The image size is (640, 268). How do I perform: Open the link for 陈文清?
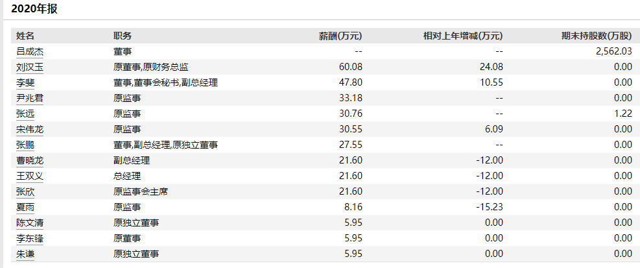pos(30,223)
